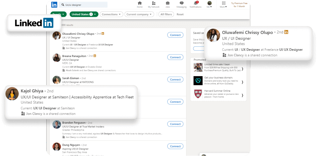Click the Try Premium Free link
The image size is (318, 156).
pos(240,5)
